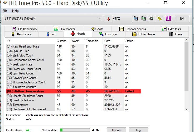Click the Status column header
This screenshot has height=132, width=194.
(x=132, y=41)
